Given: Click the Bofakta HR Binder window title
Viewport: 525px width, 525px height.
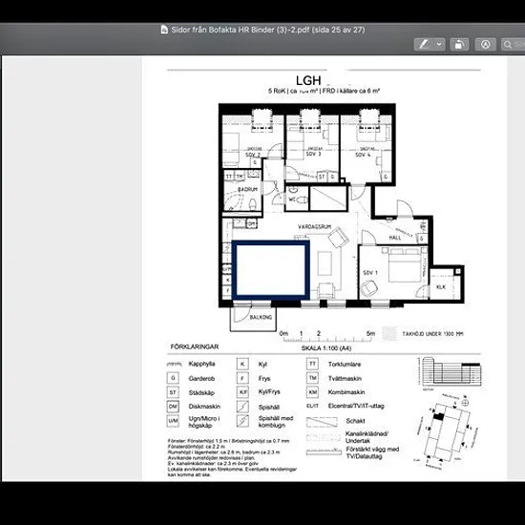Looking at the screenshot, I should (268, 30).
